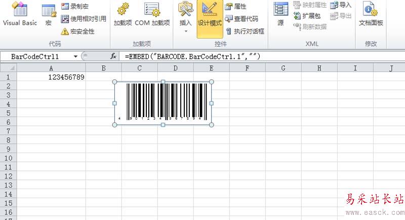Screen dimensions: 405x220
Task: Open the Macros (宏) dialog
Action: [49, 15]
